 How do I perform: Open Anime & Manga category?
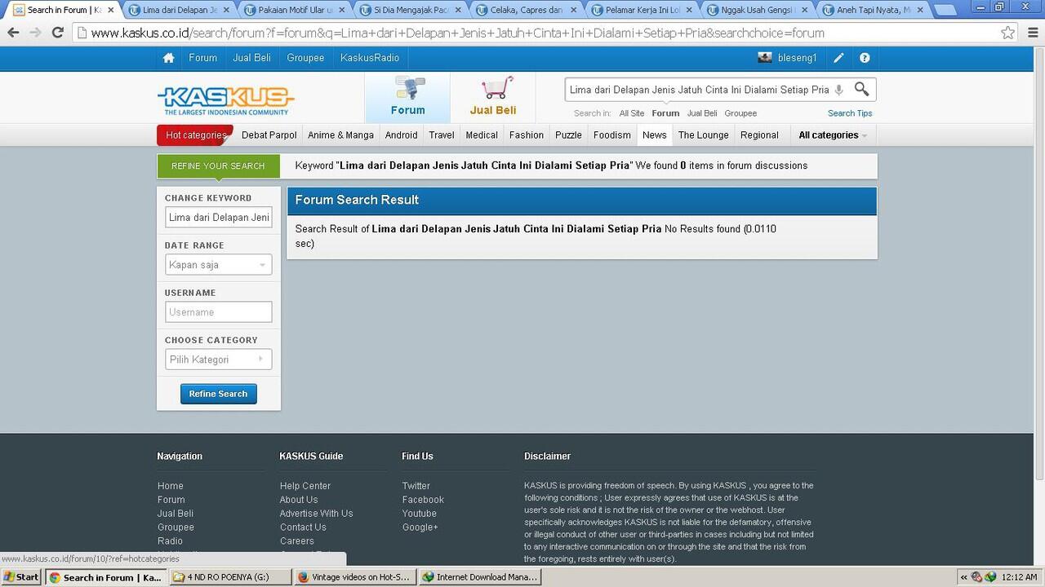coord(340,135)
